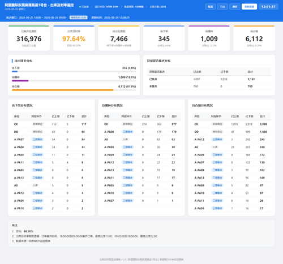Click the 345 summary card value
The image size is (283, 264).
click(x=164, y=39)
